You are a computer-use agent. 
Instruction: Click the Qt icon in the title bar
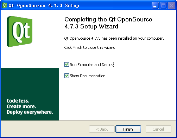coord(5,5)
